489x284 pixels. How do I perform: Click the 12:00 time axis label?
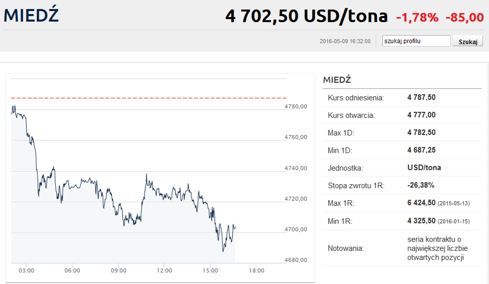[165, 270]
